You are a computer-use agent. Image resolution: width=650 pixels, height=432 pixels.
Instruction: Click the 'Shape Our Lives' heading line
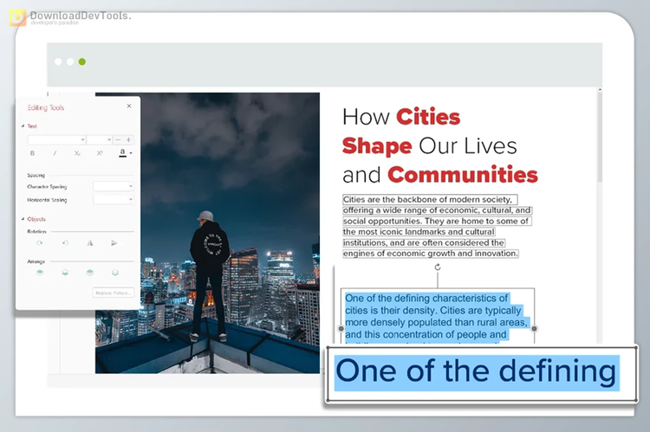point(430,146)
